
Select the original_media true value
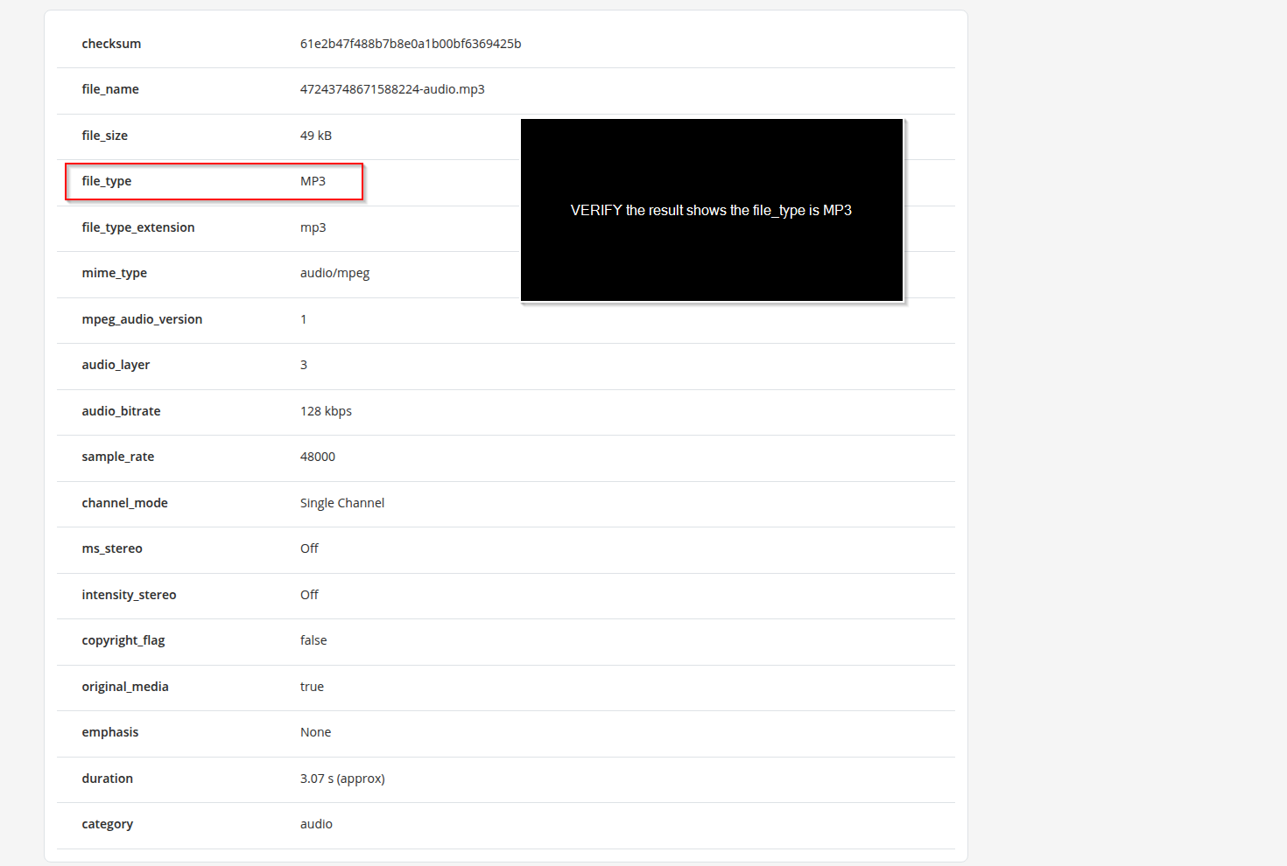pos(312,687)
